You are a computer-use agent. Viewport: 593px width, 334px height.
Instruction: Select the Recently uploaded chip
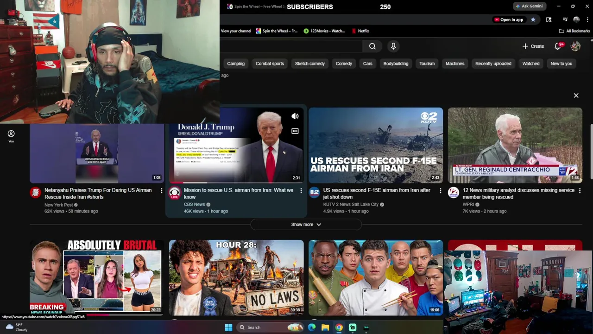493,64
